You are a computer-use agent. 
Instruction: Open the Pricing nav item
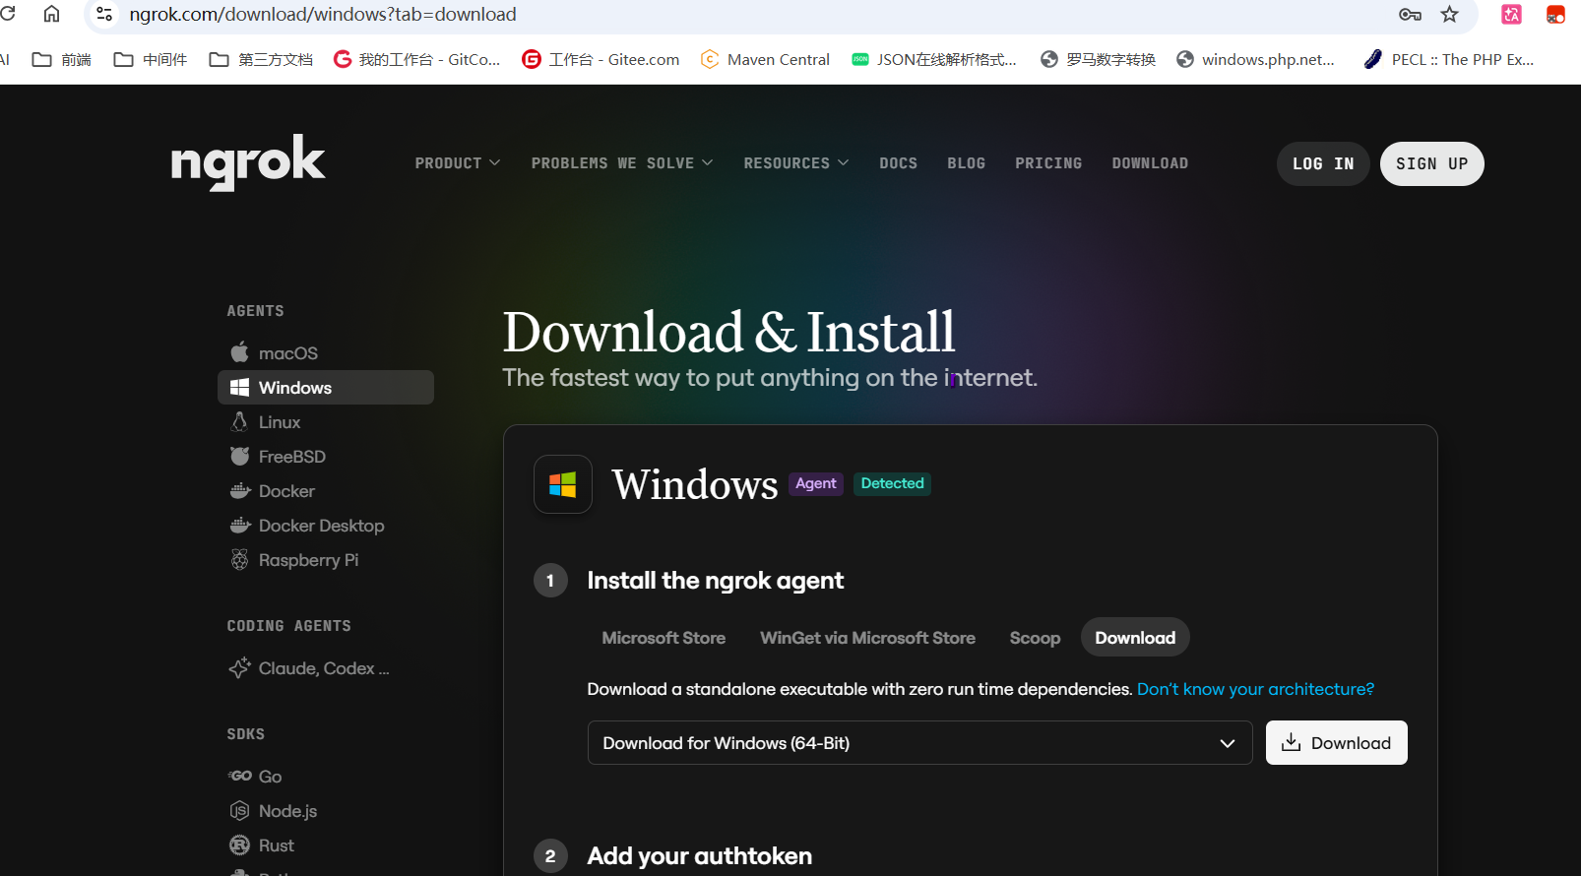tap(1048, 163)
